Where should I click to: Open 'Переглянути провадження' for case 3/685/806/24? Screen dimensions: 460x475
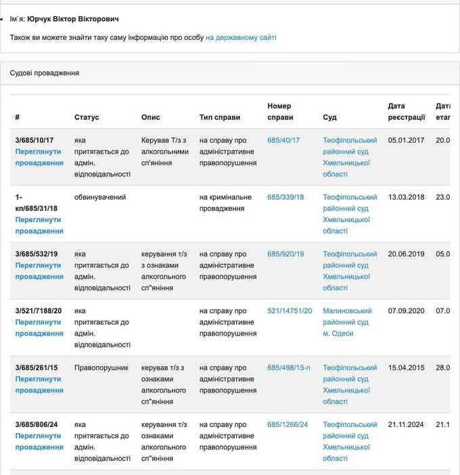point(39,441)
